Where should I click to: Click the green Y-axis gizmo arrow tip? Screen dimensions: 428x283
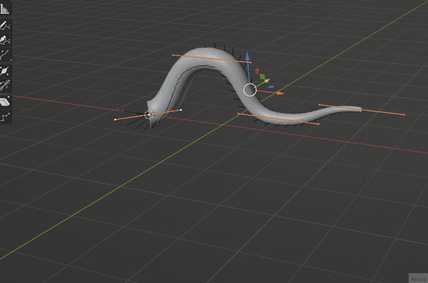point(267,80)
